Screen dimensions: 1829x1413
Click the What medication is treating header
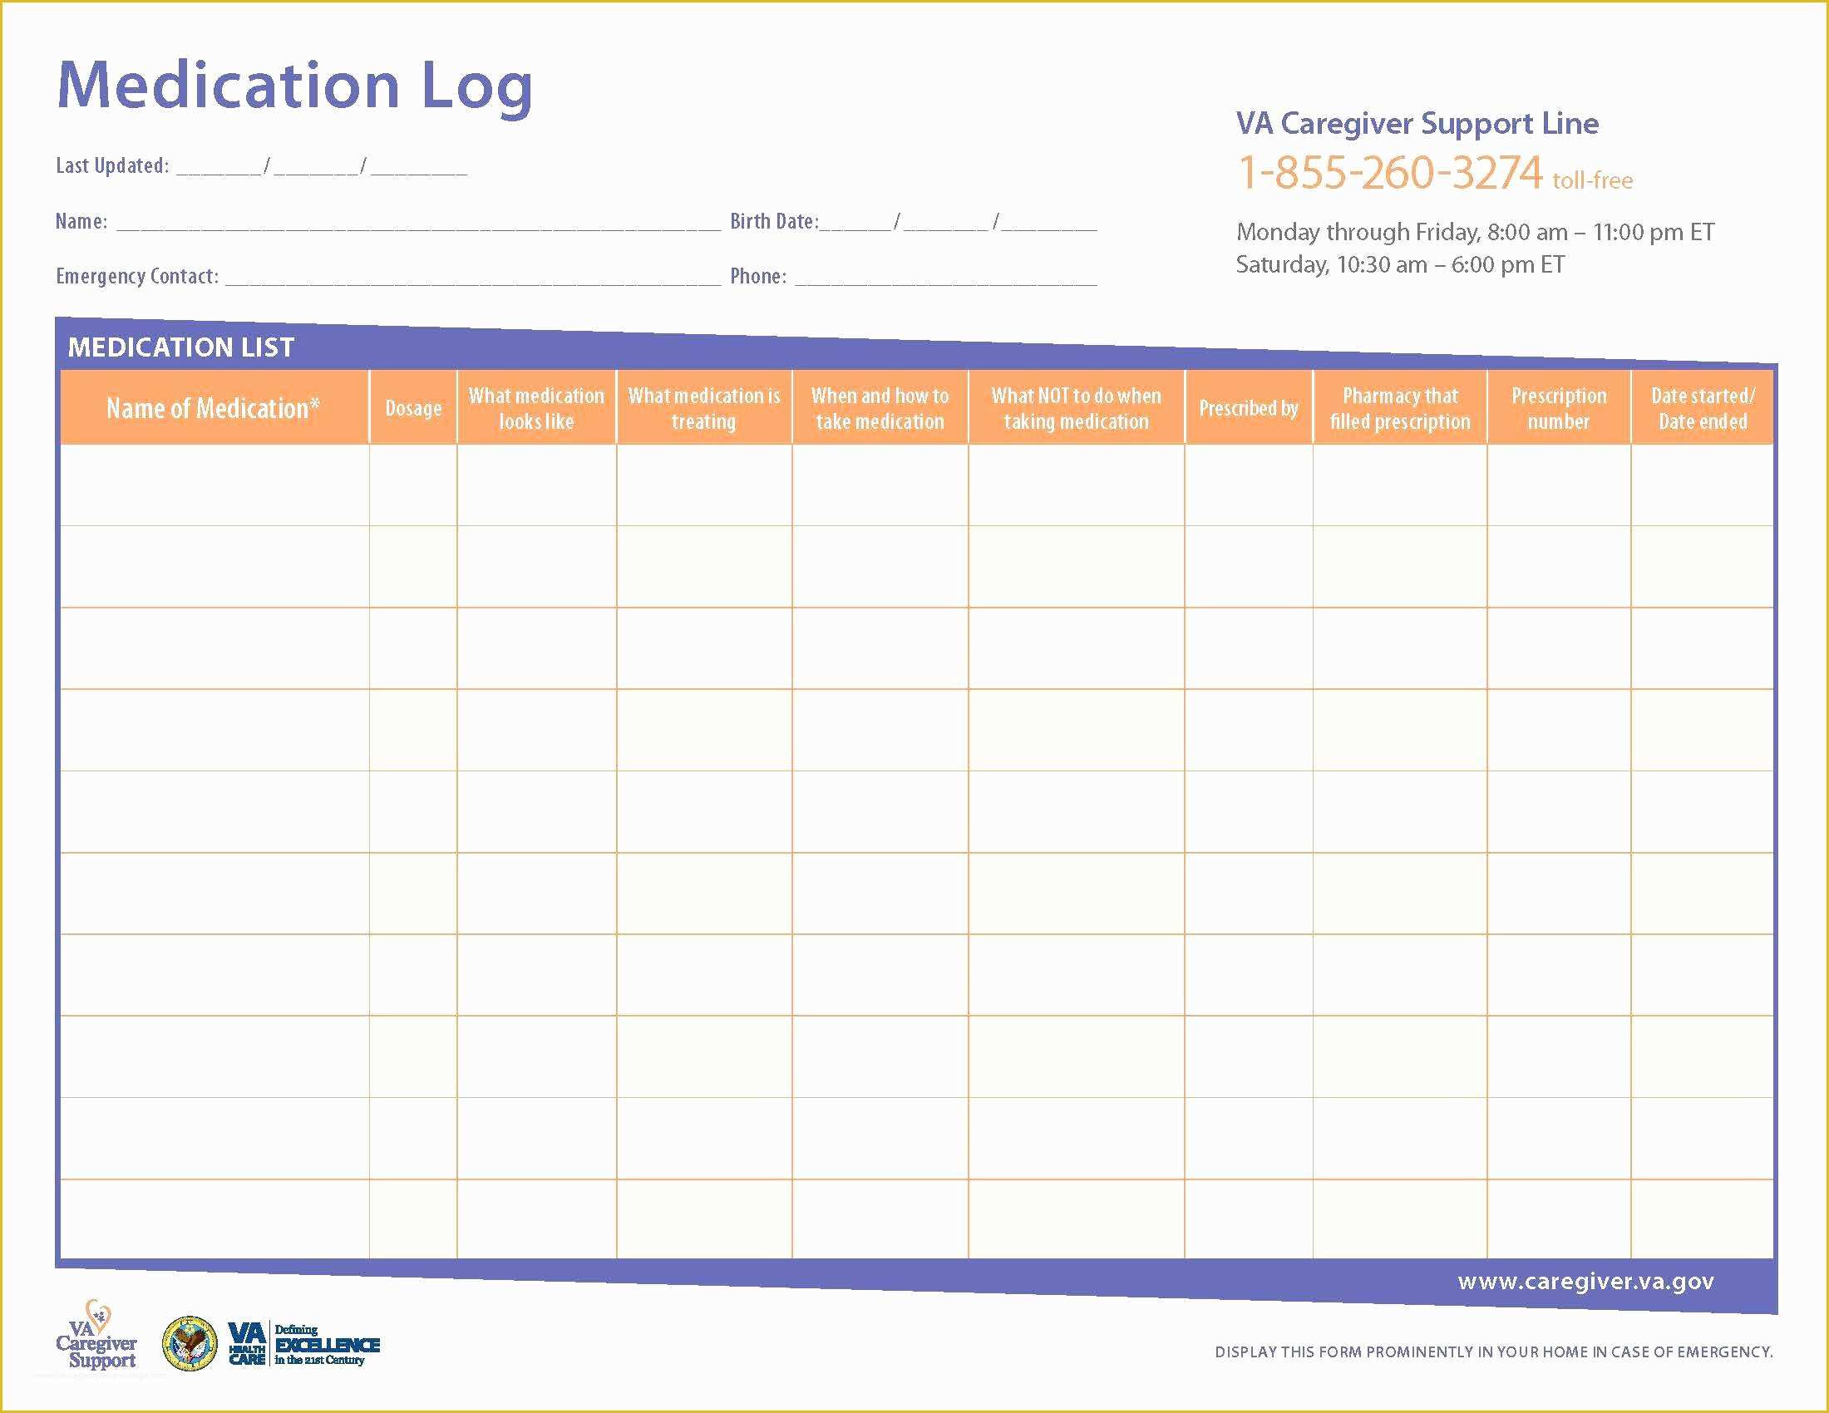[703, 407]
